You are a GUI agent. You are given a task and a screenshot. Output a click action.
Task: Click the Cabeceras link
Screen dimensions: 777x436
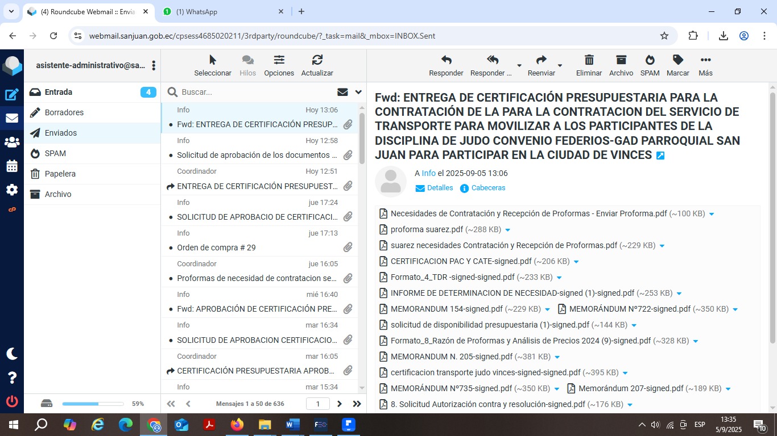pyautogui.click(x=487, y=188)
